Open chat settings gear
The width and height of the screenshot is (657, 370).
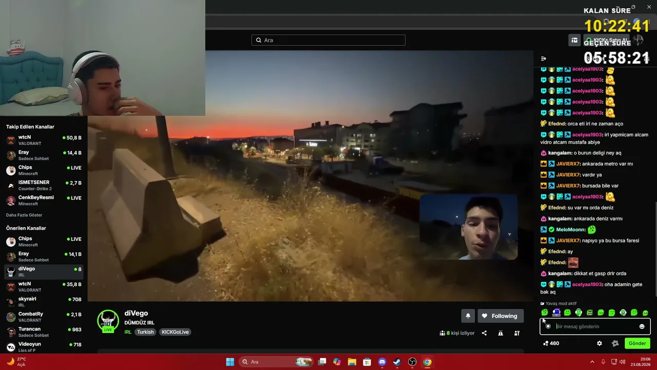coord(599,343)
